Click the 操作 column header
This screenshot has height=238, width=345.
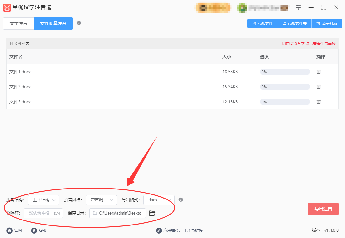click(321, 57)
